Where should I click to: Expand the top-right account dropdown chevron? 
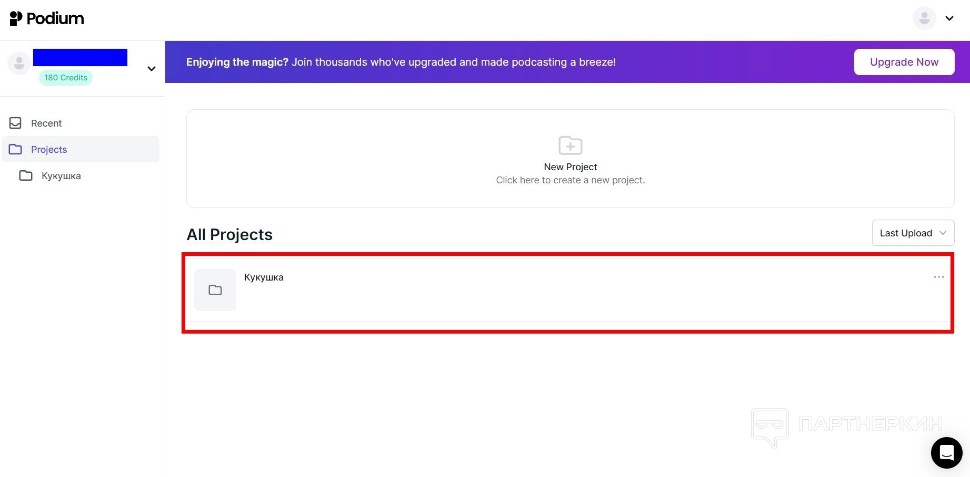point(949,18)
